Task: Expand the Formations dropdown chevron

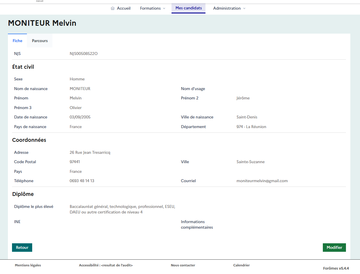Action: tap(164, 8)
